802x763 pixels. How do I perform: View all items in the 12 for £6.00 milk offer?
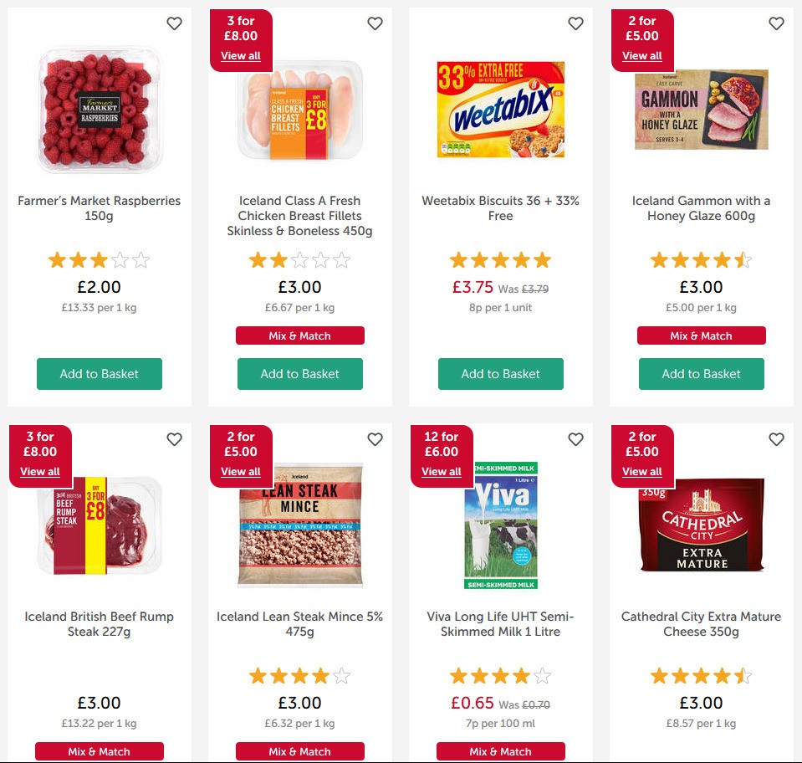[x=441, y=472]
